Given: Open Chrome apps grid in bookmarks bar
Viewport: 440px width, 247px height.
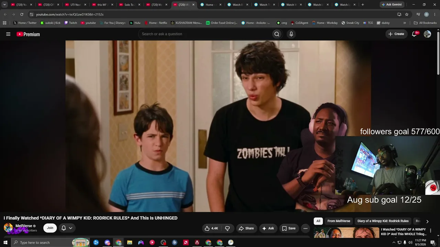Looking at the screenshot, I should pos(4,23).
